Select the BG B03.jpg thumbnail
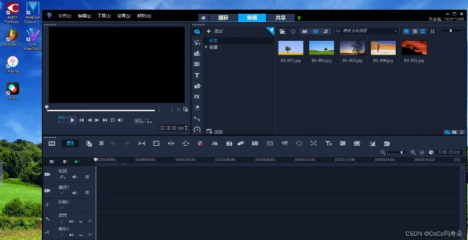 352,51
